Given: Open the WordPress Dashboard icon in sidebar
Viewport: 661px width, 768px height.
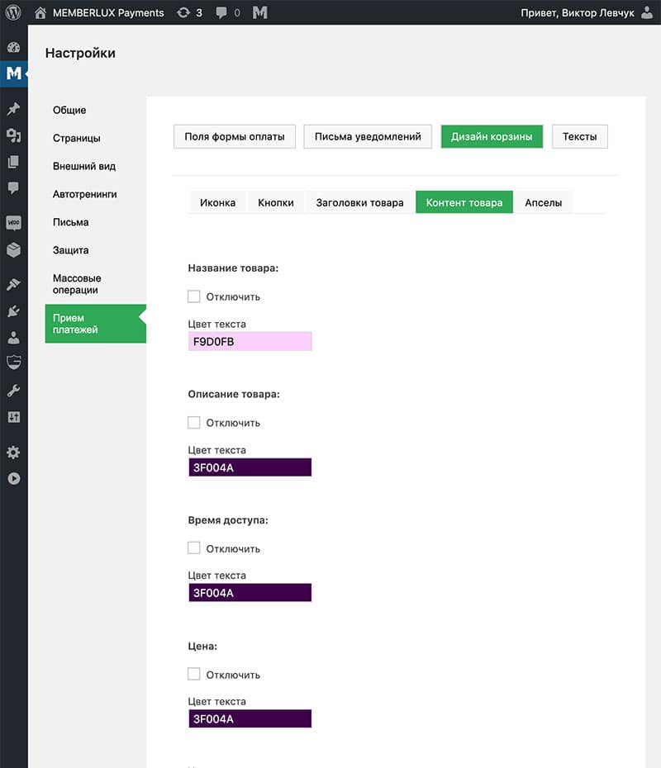Looking at the screenshot, I should click(x=13, y=48).
